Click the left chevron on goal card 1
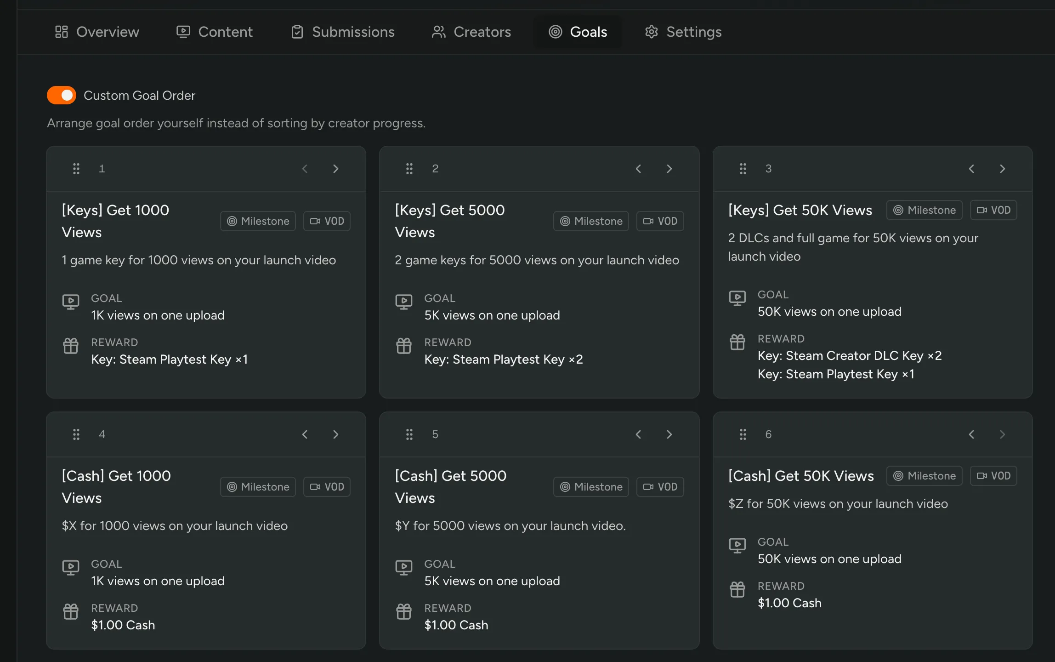 (x=305, y=169)
